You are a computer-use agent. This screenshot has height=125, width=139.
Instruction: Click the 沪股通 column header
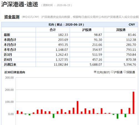[87, 30]
